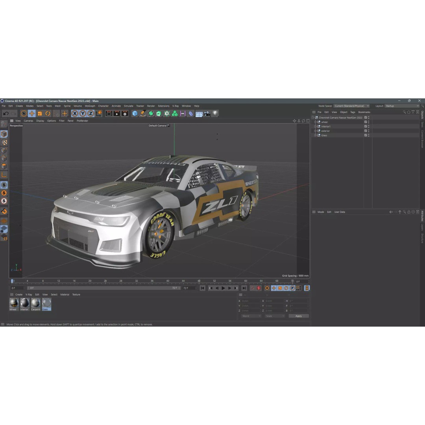Screen dimensions: 425x425
Task: Add a Camera object
Action: 207,114
